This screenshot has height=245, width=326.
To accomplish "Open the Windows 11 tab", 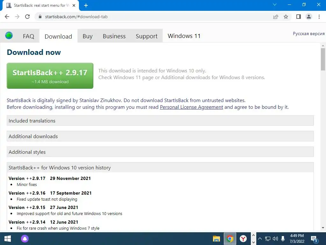I will click(184, 36).
